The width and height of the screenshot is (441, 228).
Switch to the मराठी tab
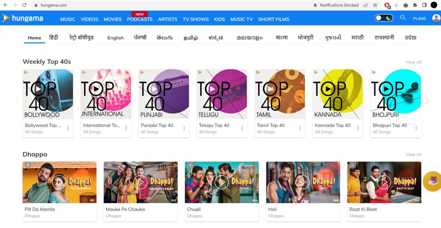coord(357,38)
